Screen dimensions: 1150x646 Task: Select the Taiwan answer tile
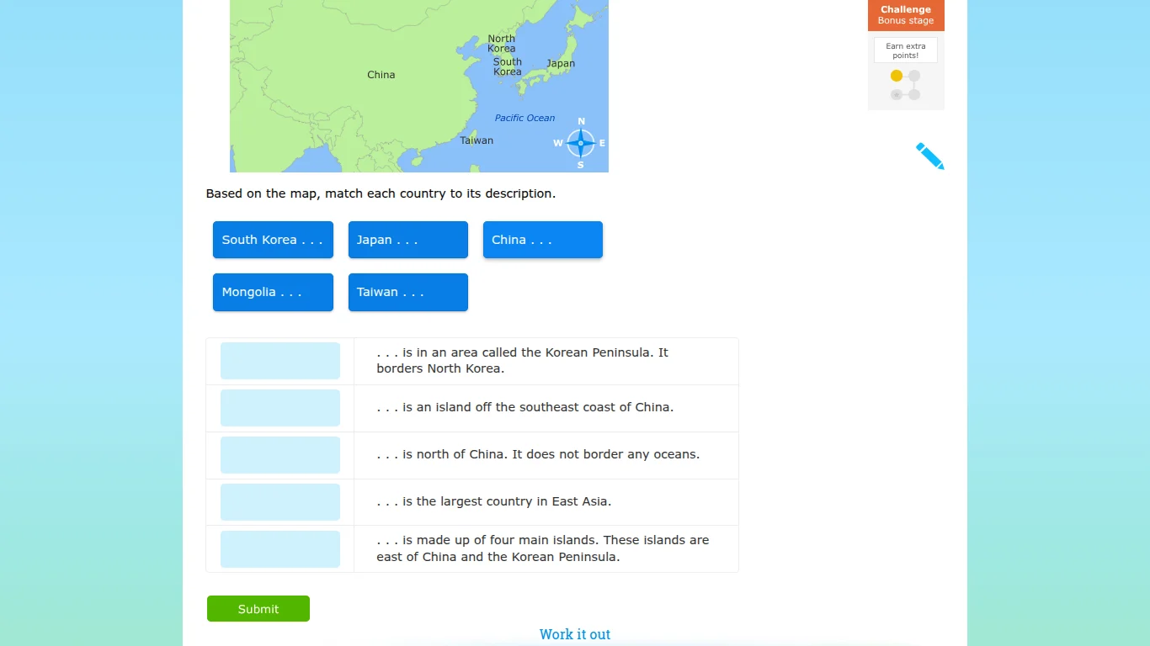click(x=407, y=292)
